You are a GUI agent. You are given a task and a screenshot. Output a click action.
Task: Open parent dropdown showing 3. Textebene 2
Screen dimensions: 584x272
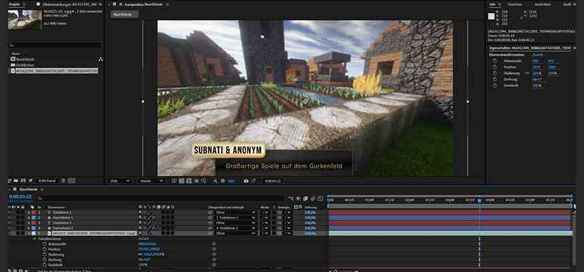tap(236, 228)
